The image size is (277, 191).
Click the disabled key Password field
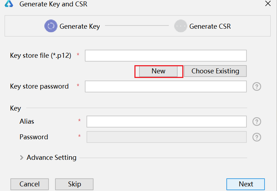click(166, 137)
